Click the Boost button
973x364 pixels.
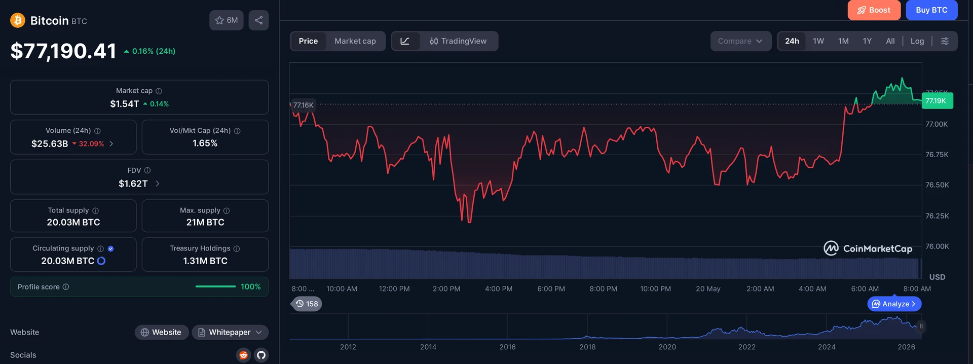click(x=874, y=10)
